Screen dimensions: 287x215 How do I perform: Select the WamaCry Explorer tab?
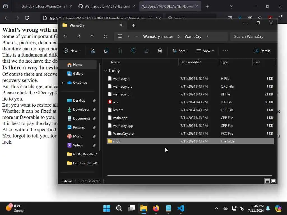[92, 25]
